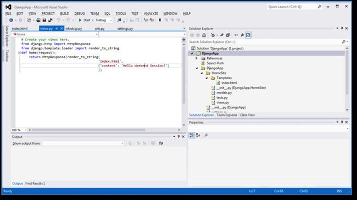Switch to the index.html editor tab
Image resolution: width=357 pixels, height=200 pixels.
20,29
